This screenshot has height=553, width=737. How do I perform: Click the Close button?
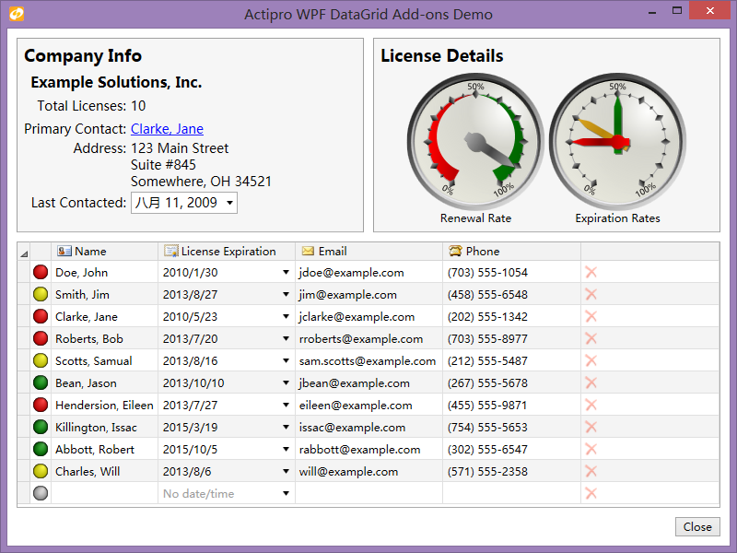pyautogui.click(x=697, y=526)
